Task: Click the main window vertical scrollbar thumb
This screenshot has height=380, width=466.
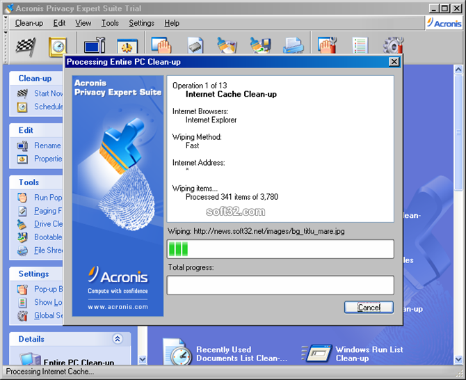Action: [x=458, y=132]
